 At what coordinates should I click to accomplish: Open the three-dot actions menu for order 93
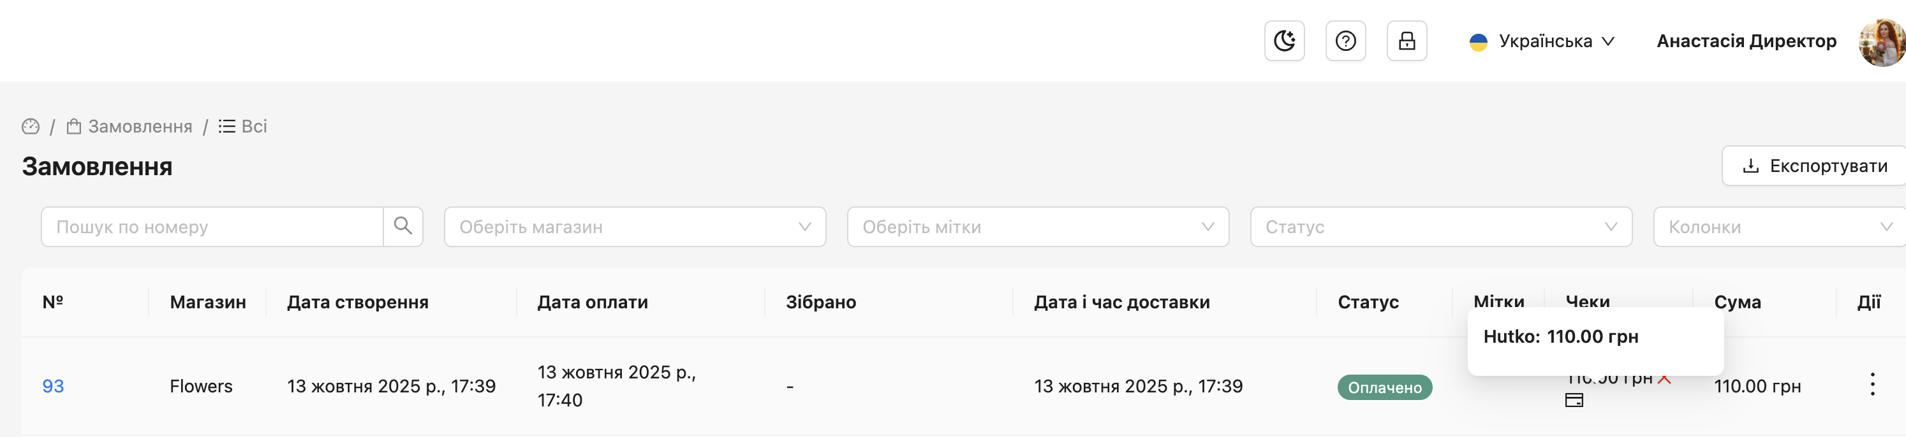[1872, 385]
